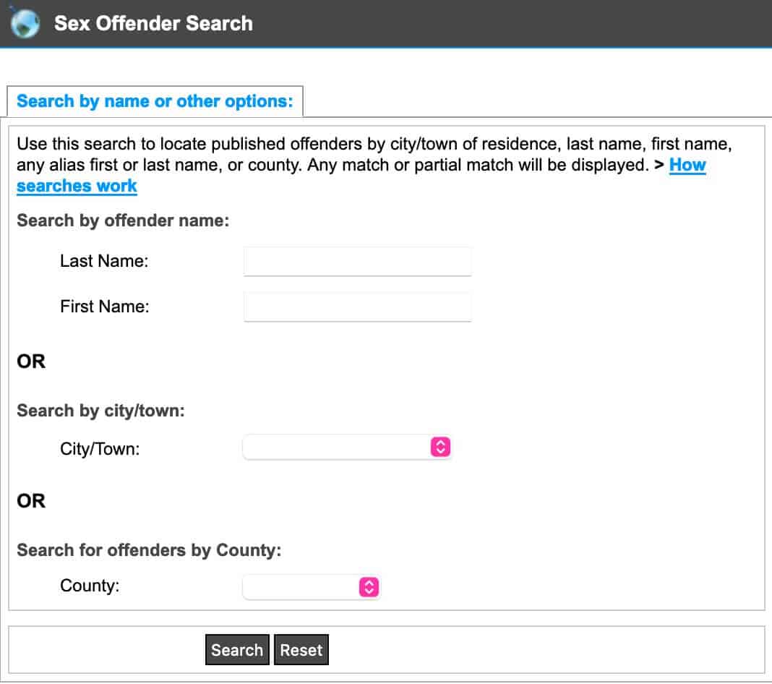Click the 'First Name:' label
Image resolution: width=772 pixels, height=684 pixels.
pyautogui.click(x=104, y=307)
